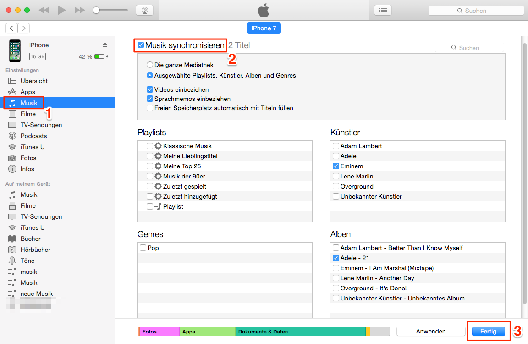Click the AirPlay icon in toolbar

[144, 10]
